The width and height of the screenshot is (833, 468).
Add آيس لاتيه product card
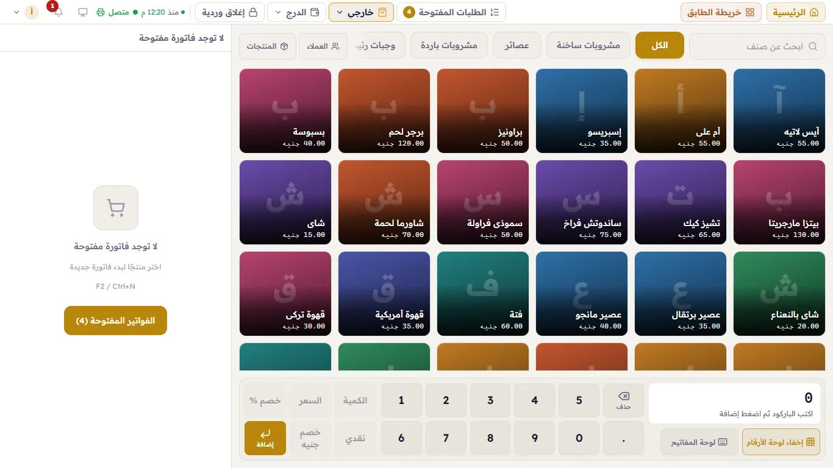point(779,111)
